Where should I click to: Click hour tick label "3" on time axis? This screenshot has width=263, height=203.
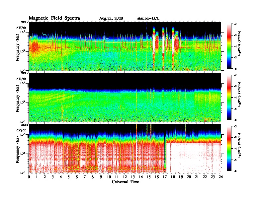pos(53,177)
